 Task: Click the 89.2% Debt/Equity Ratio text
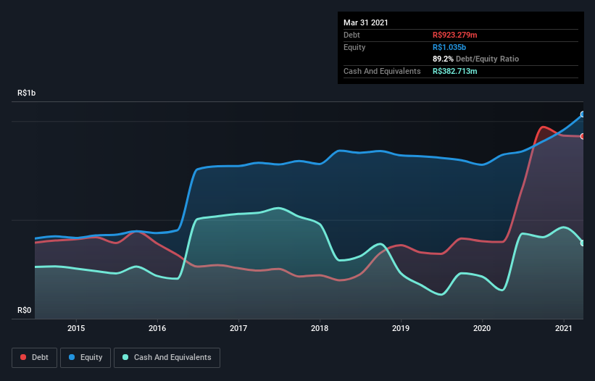click(x=476, y=59)
